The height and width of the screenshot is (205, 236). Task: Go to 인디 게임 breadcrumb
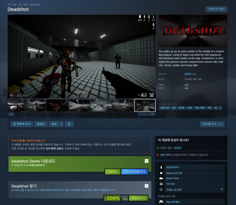click(23, 4)
